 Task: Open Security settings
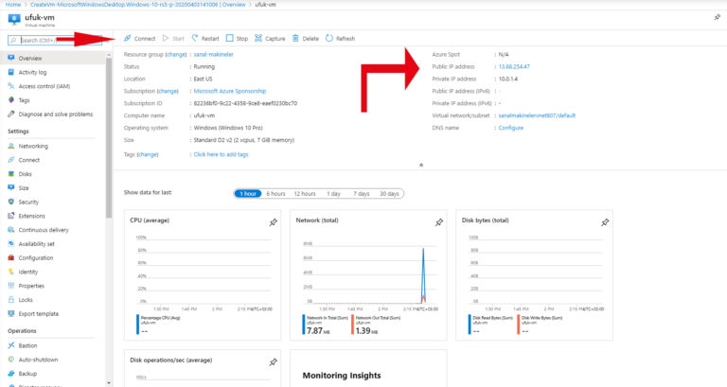(x=28, y=202)
